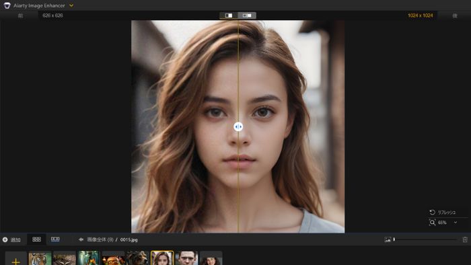Viewport: 471px width, 265px height.
Task: Switch to side-by-side compare view
Action: coord(247,15)
